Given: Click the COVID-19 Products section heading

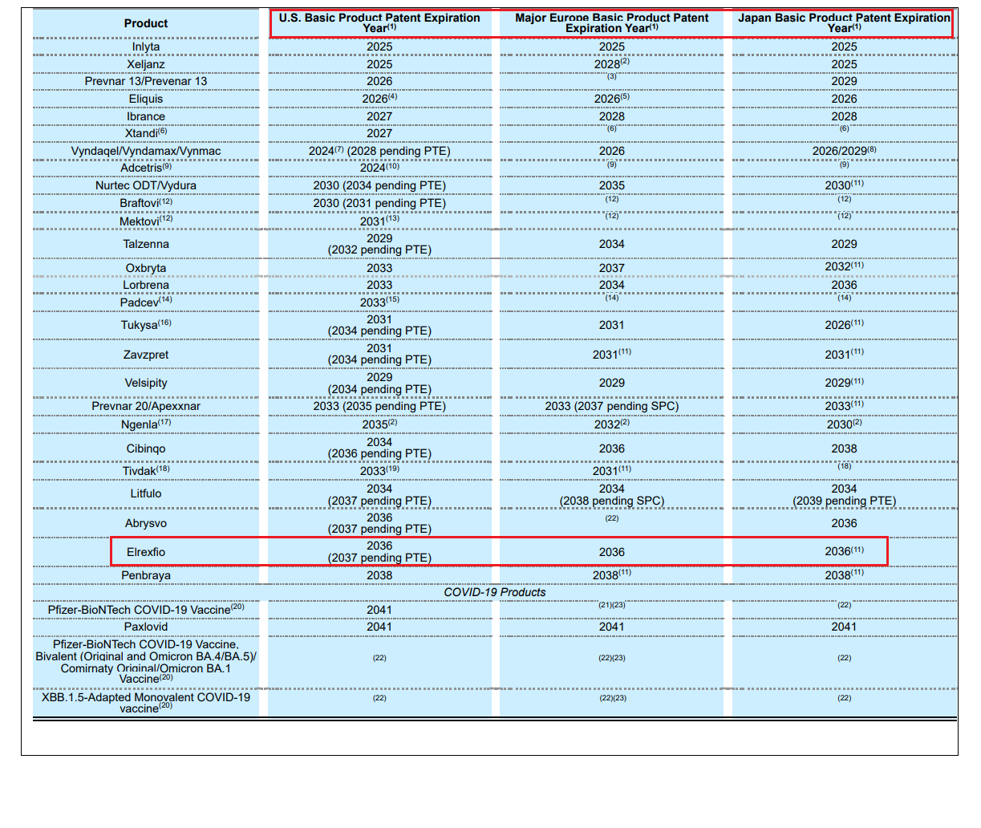Looking at the screenshot, I should [494, 592].
